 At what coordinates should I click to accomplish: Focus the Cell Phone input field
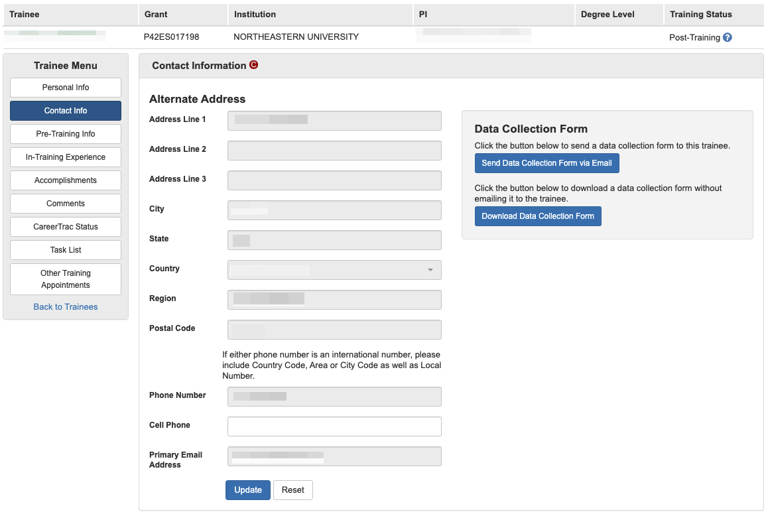click(x=334, y=426)
